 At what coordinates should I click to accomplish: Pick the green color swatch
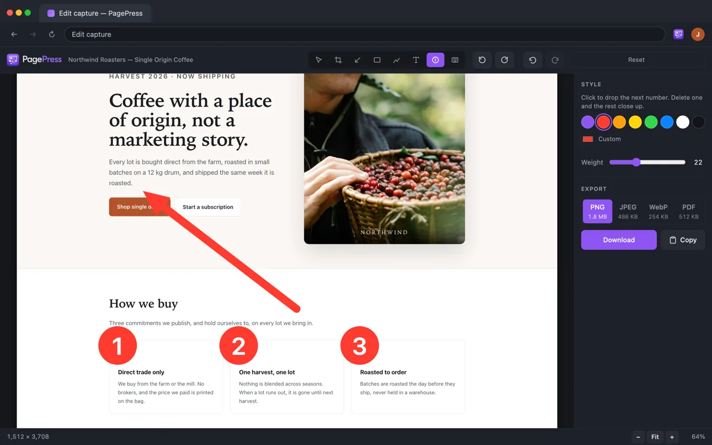[x=651, y=122]
